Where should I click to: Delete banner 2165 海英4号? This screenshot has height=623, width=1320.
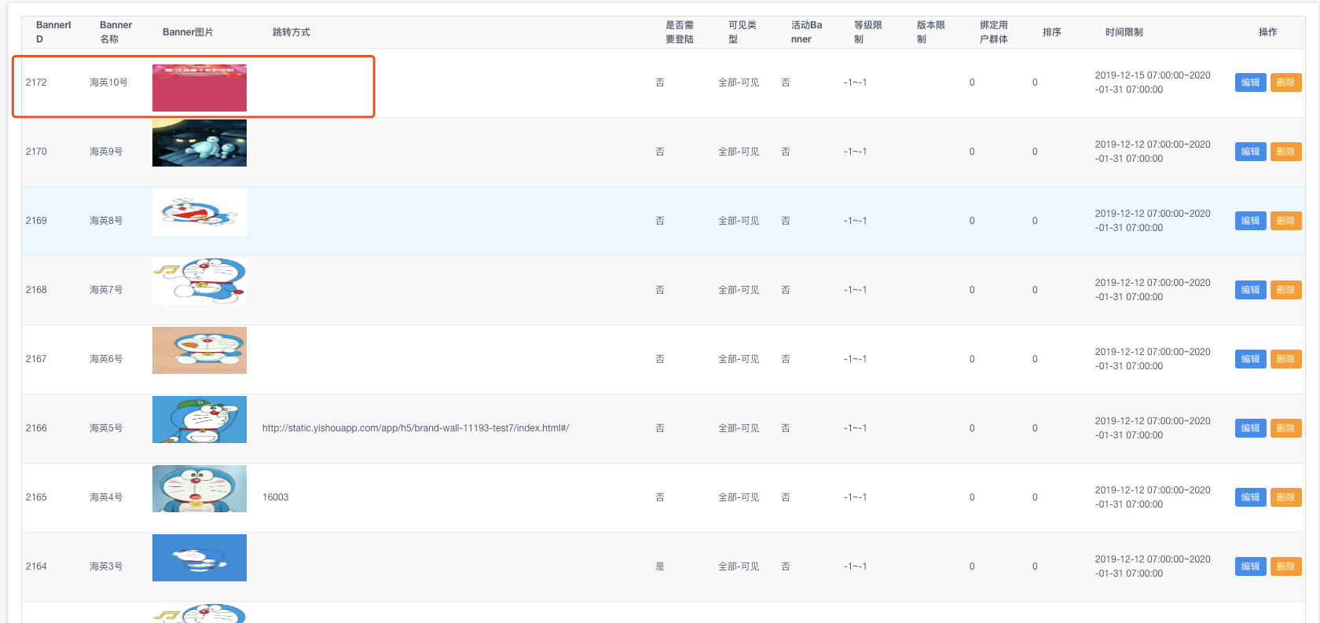(1285, 497)
